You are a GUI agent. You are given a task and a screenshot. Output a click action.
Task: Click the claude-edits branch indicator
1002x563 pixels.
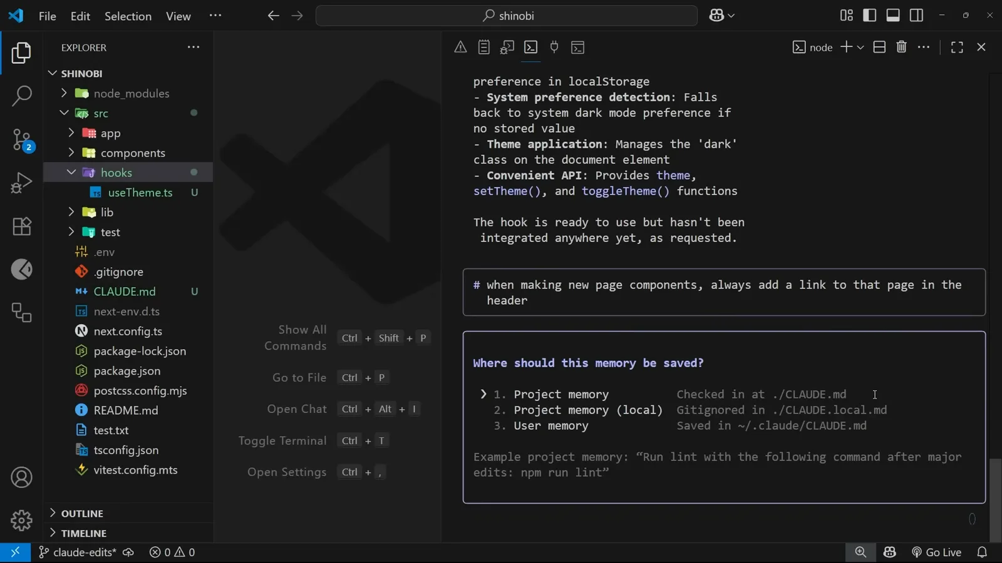pyautogui.click(x=78, y=552)
